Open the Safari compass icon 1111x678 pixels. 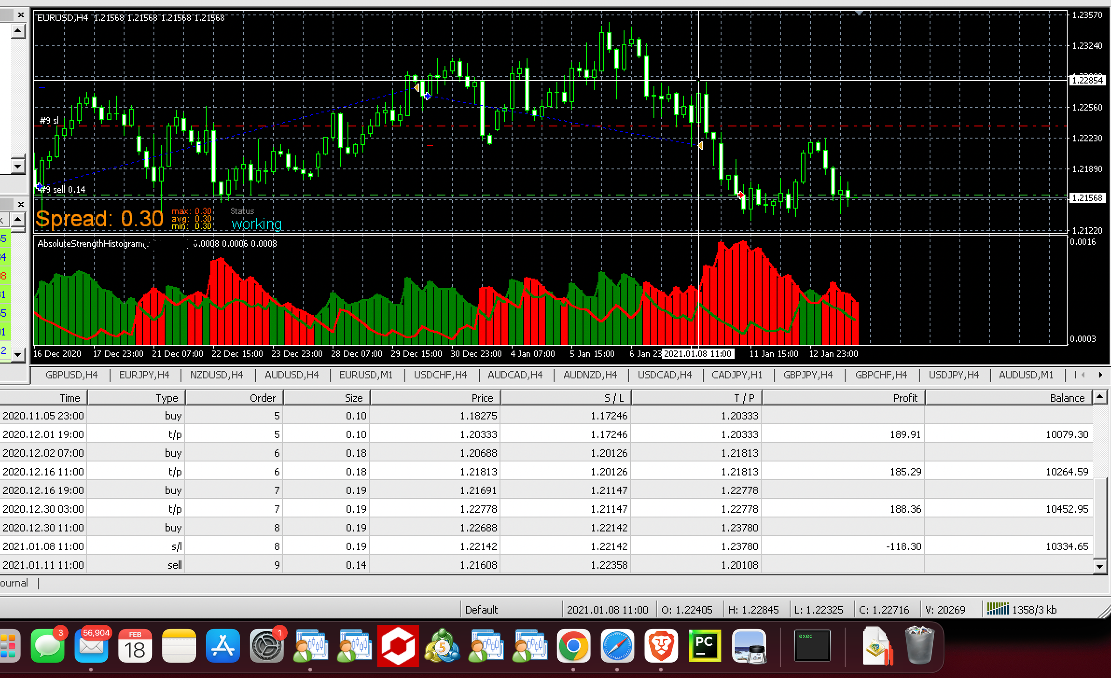click(617, 646)
